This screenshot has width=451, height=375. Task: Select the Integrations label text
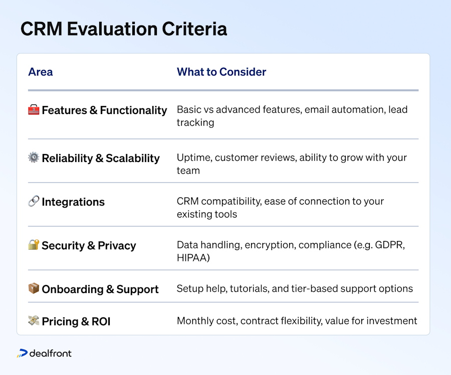pyautogui.click(x=73, y=201)
